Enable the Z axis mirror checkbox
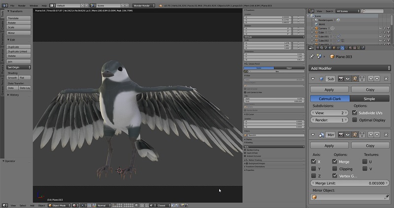 coord(313,176)
